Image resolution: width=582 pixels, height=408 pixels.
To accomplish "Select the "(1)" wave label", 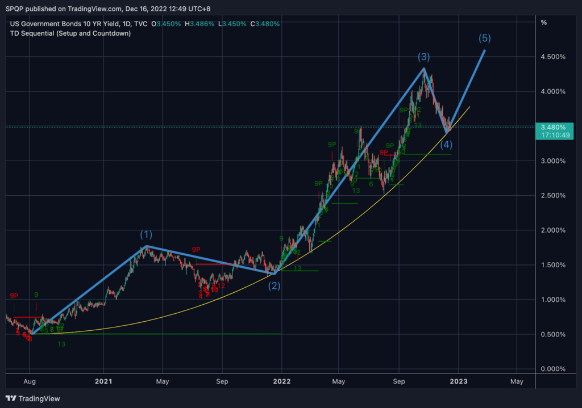I will (146, 234).
